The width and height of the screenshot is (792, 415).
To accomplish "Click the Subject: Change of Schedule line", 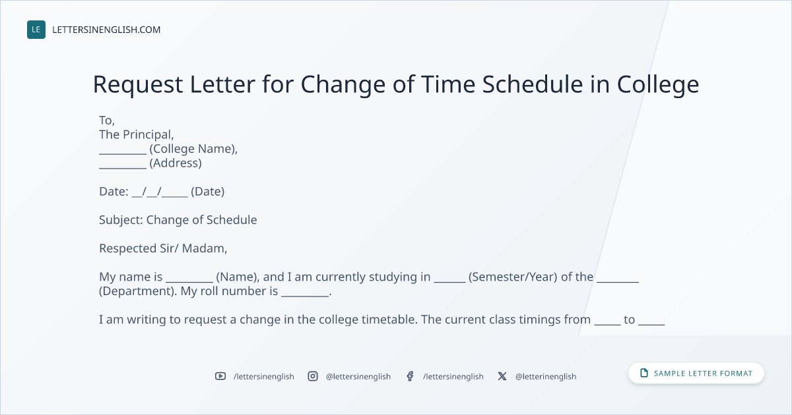I will click(x=178, y=220).
